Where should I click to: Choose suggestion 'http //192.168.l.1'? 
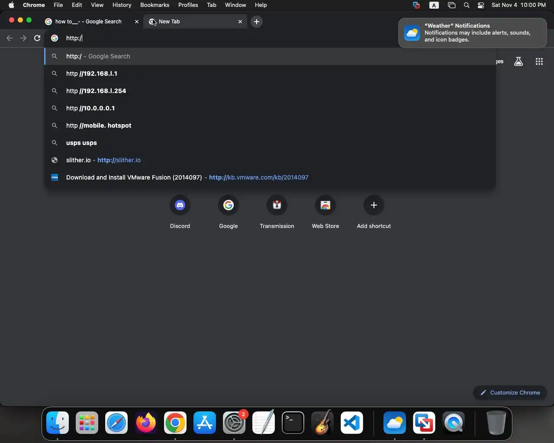pos(270,74)
